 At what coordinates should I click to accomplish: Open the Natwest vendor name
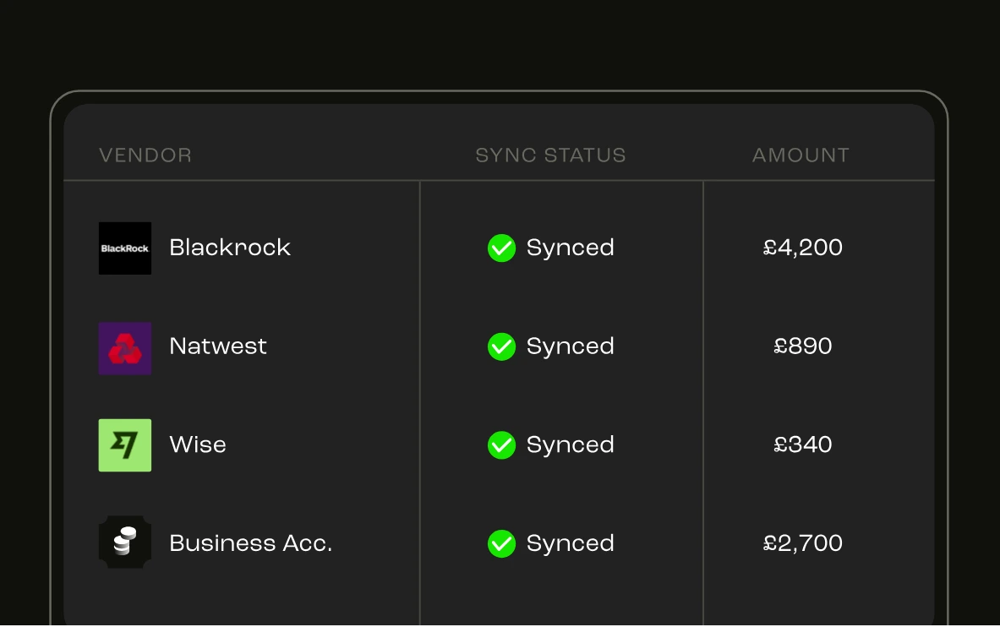(x=218, y=346)
